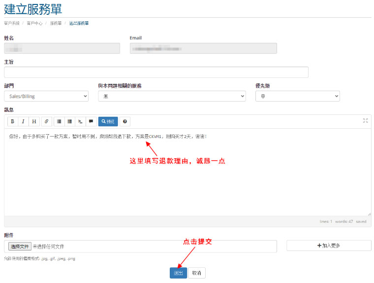Expand the editor to fullscreen

tap(365, 121)
